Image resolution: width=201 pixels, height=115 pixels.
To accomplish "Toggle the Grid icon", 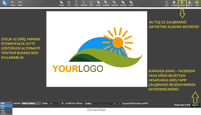I will click(166, 3).
